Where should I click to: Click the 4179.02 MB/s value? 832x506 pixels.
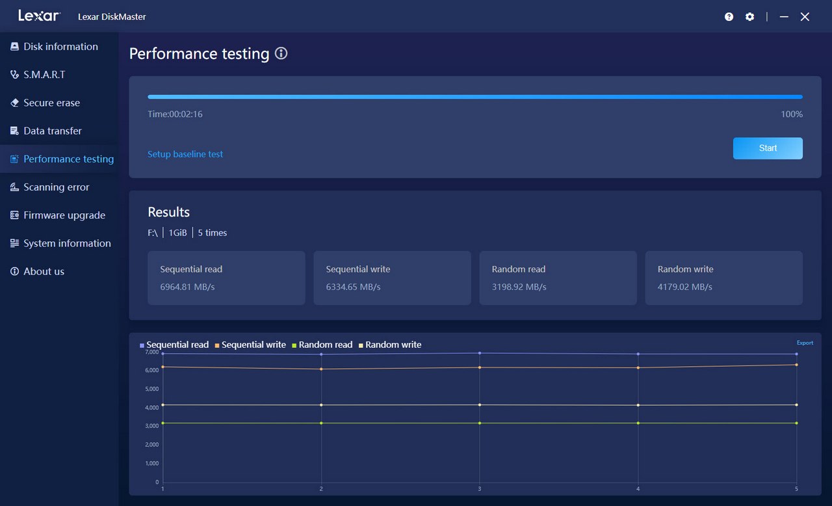tap(684, 287)
